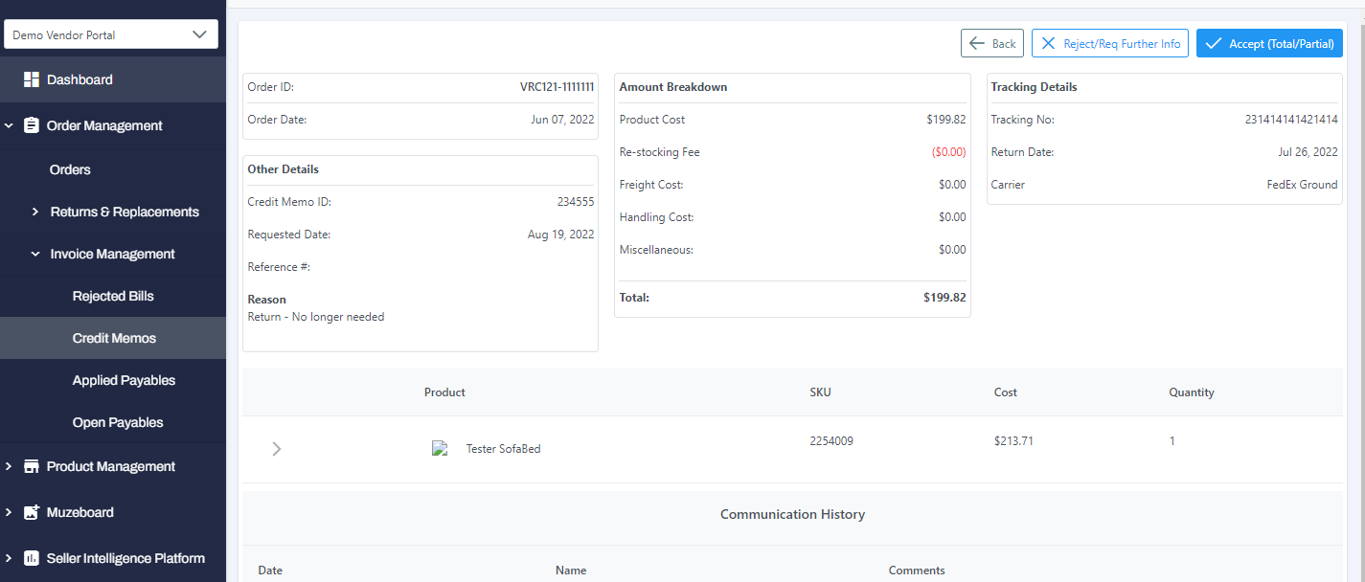The width and height of the screenshot is (1365, 582).
Task: Click the Tracking Details heading
Action: pos(1034,87)
